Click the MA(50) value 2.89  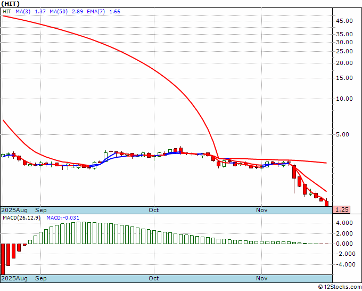(x=77, y=12)
